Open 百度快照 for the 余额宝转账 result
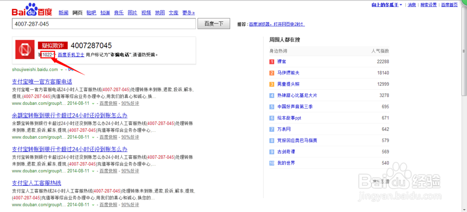The image size is (467, 212). click(108, 137)
